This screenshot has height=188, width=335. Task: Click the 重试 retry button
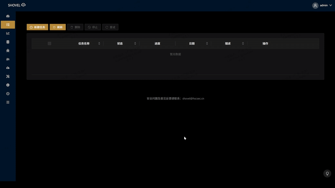pyautogui.click(x=110, y=27)
